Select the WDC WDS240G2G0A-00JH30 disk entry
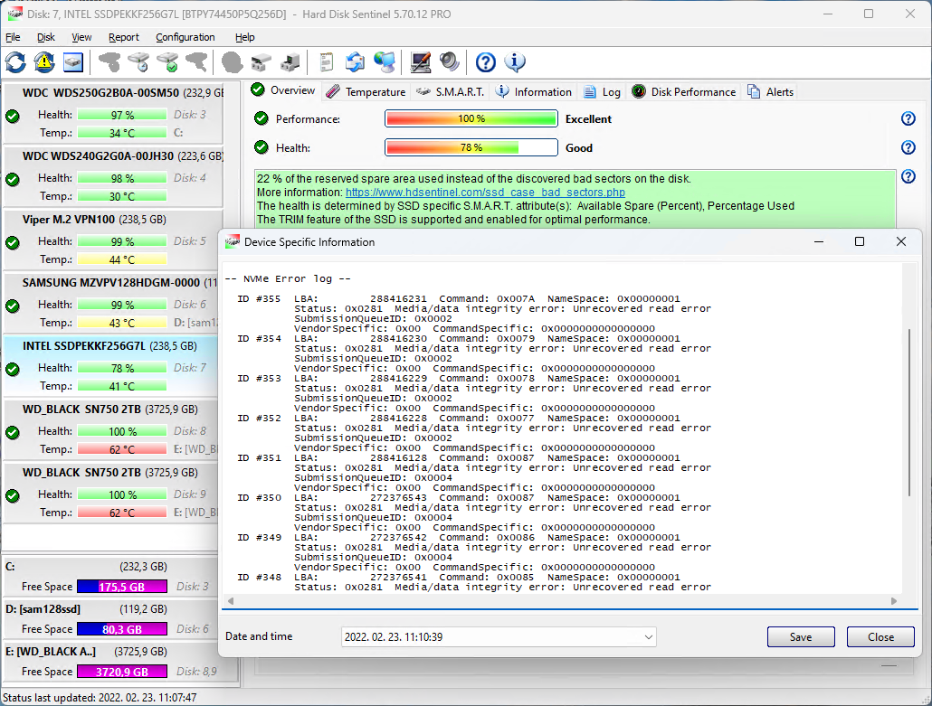Image resolution: width=932 pixels, height=706 pixels. coord(113,176)
